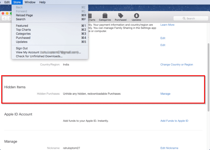Viewport: 210px width, 150px height.
Task: Click the Edit Nickname link
Action: [169, 148]
